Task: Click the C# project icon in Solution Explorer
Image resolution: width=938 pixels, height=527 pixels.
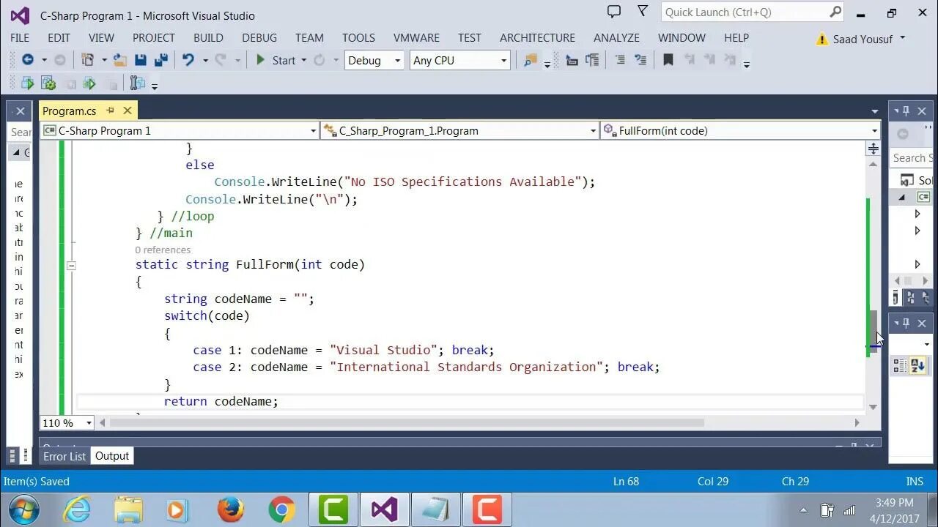Action: tap(923, 197)
